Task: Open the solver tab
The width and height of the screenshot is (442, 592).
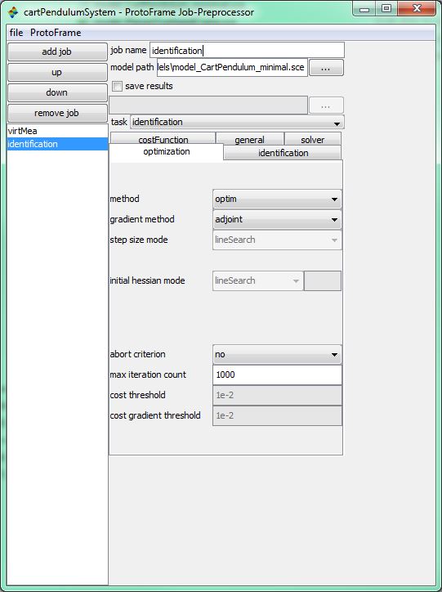Action: tap(313, 139)
